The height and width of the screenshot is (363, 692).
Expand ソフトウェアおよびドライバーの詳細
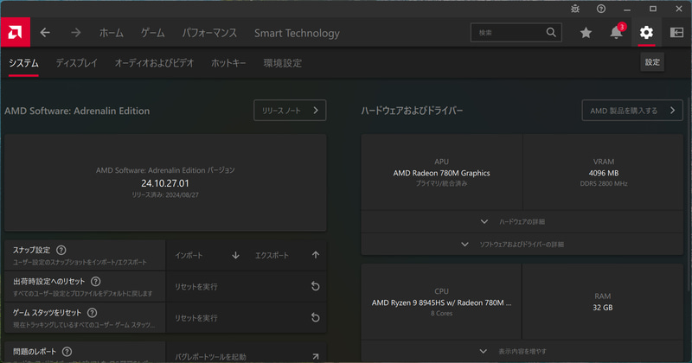click(522, 244)
